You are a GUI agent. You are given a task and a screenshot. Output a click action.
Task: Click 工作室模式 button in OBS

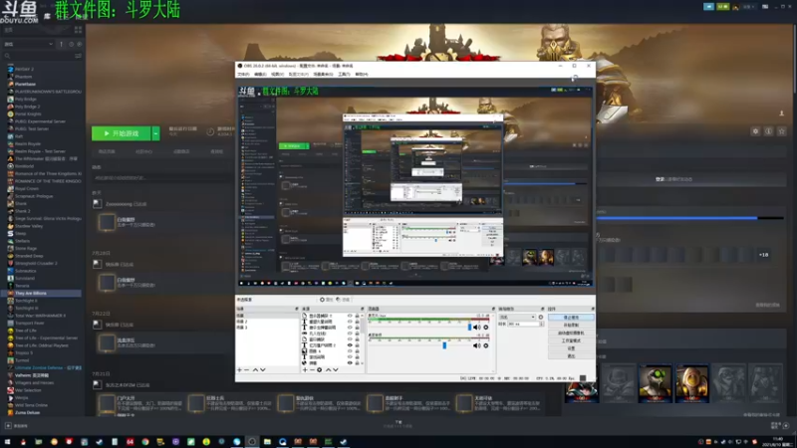click(x=571, y=340)
